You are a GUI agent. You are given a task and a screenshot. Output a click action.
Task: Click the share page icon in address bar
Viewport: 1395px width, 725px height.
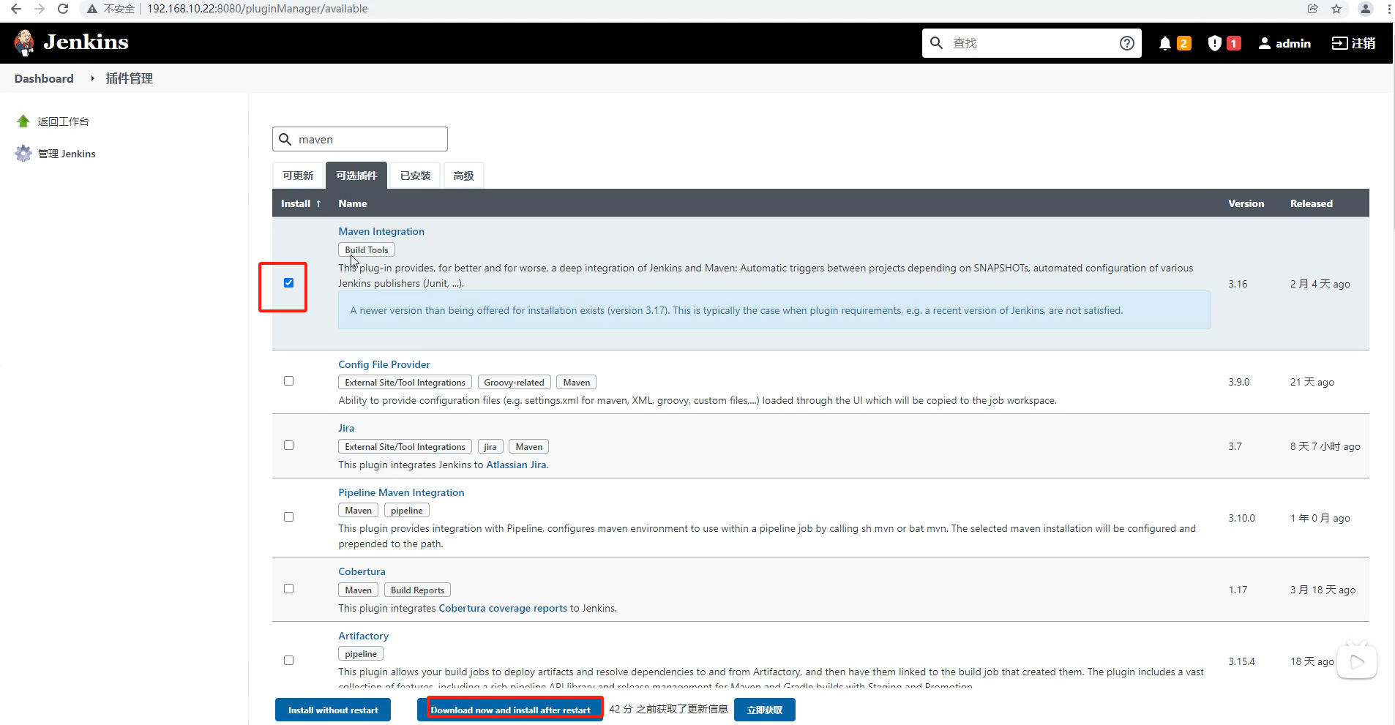(x=1313, y=9)
